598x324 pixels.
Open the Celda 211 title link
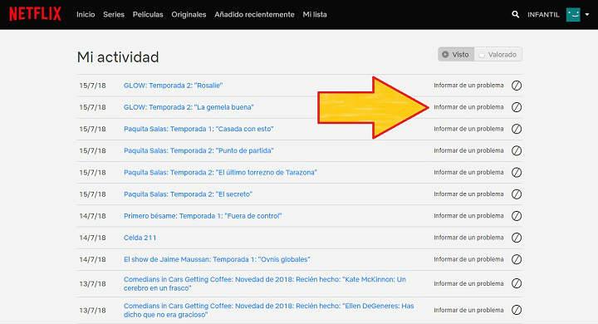pyautogui.click(x=140, y=238)
